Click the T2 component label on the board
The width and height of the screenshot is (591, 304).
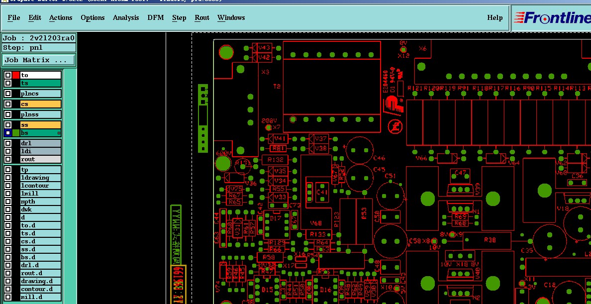277,87
